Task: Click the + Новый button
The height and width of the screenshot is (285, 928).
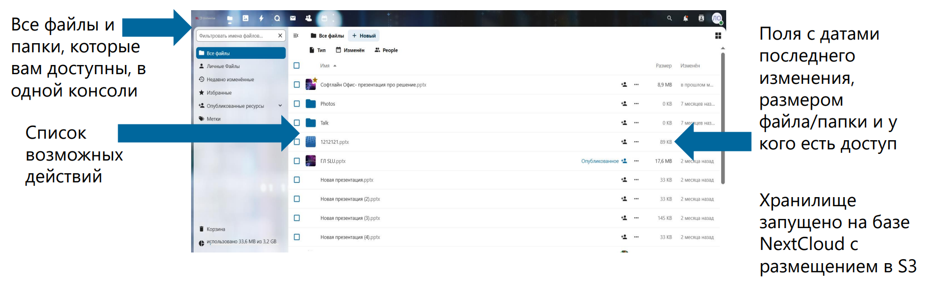Action: 364,36
